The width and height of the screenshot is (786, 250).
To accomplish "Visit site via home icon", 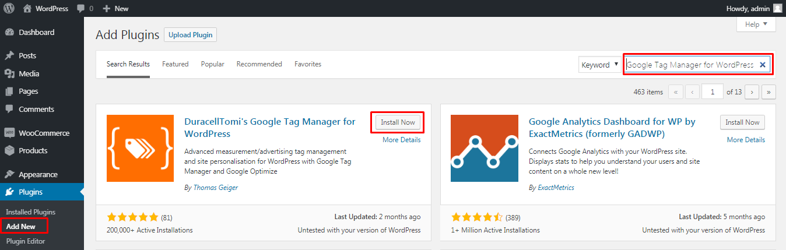I will click(x=27, y=8).
